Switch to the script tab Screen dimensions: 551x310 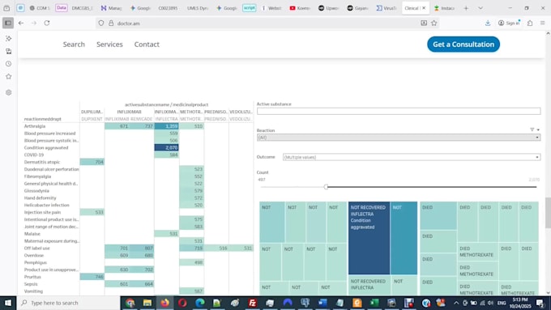coord(249,8)
